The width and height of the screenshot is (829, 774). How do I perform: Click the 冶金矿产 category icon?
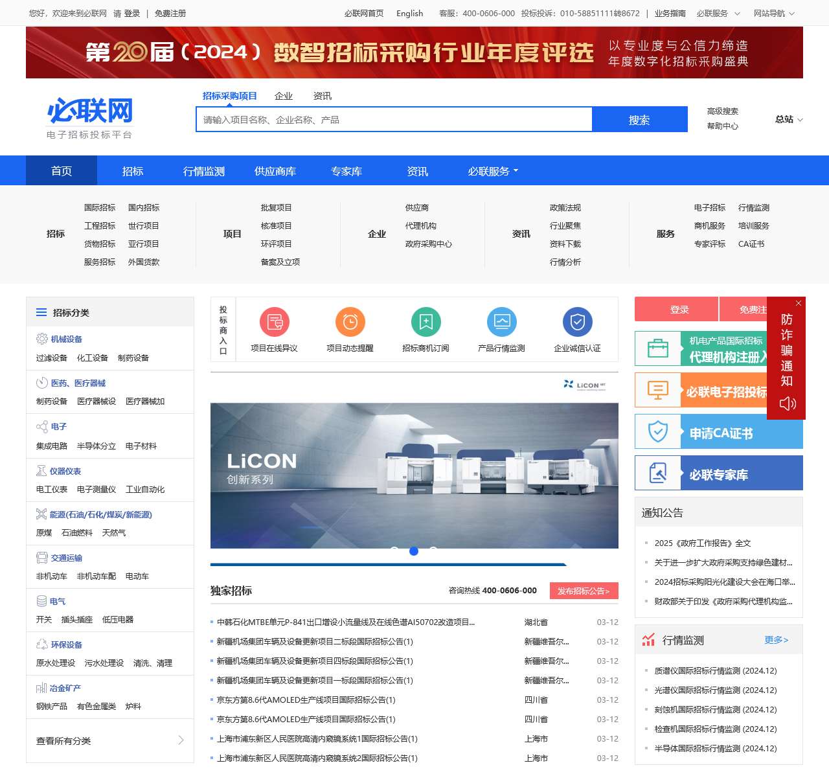pos(41,688)
